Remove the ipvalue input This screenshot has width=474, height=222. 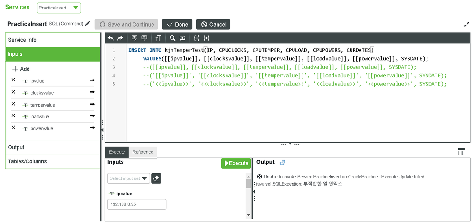pos(13,80)
